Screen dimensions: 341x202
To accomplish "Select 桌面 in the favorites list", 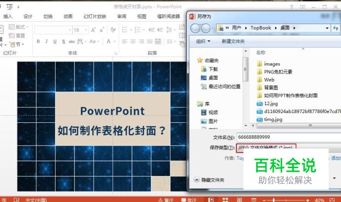I will tap(209, 78).
